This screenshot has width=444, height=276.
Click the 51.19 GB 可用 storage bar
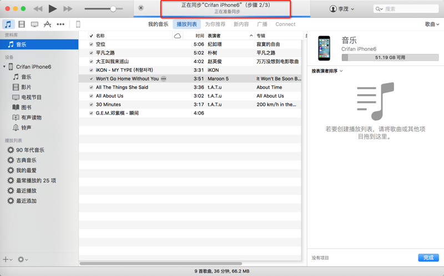tap(390, 58)
